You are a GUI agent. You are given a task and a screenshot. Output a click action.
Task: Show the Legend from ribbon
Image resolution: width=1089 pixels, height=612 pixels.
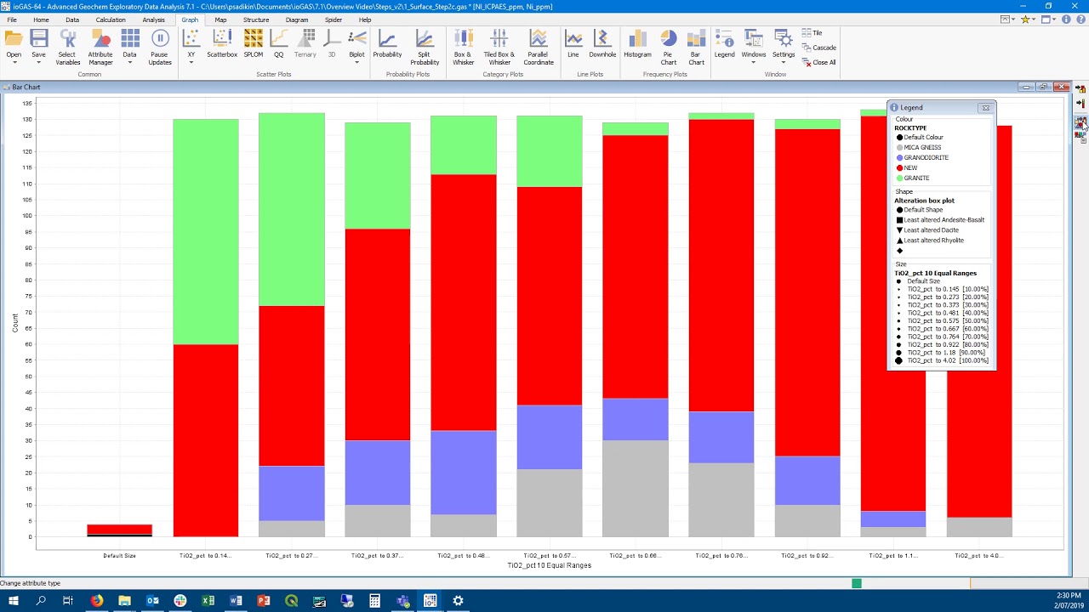click(724, 43)
